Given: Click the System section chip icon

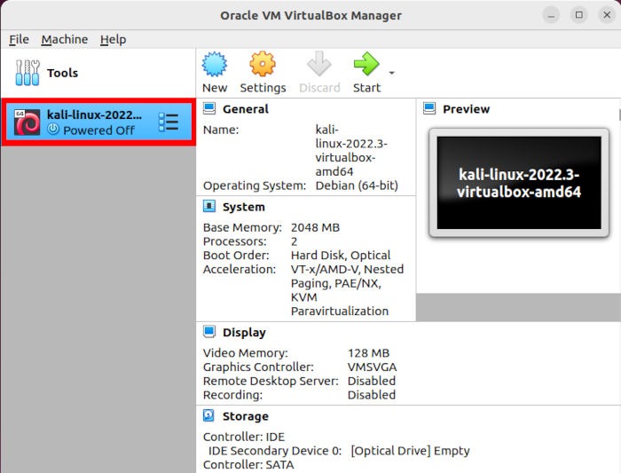Looking at the screenshot, I should tap(209, 206).
